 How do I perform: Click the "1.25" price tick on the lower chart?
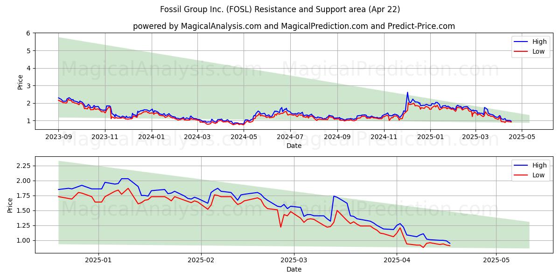pos(23,225)
